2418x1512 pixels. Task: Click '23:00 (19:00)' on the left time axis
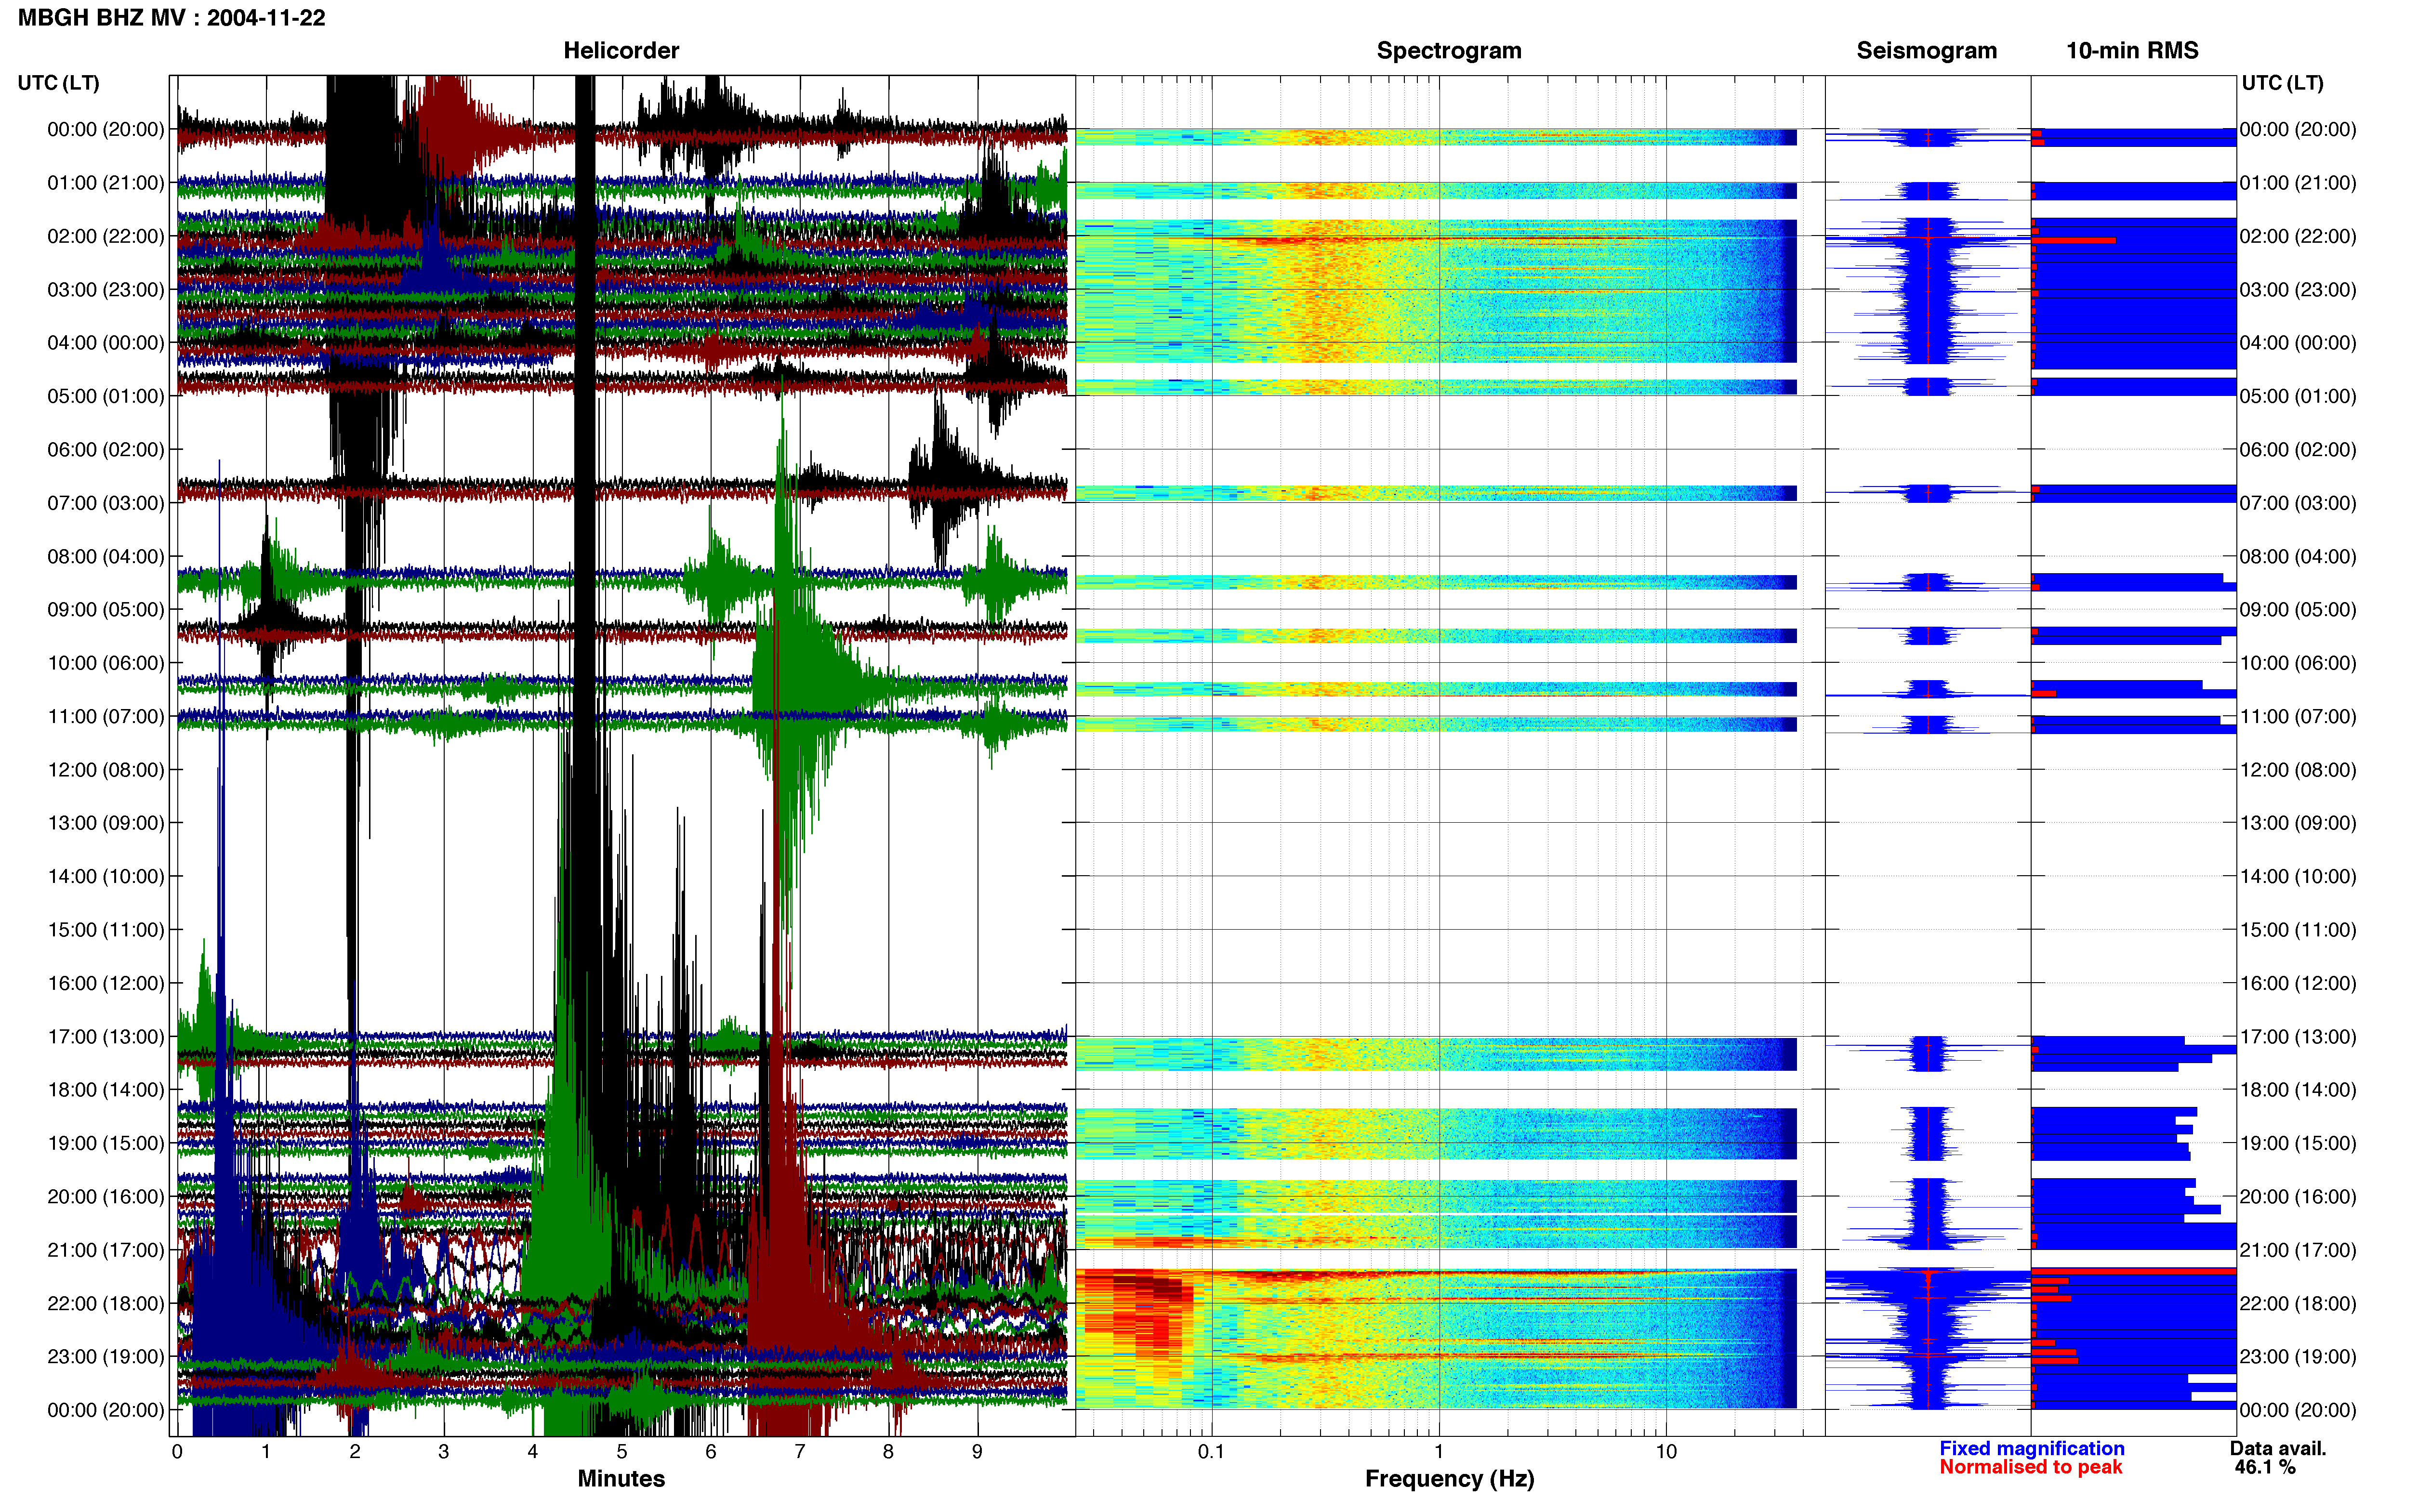(x=105, y=1357)
